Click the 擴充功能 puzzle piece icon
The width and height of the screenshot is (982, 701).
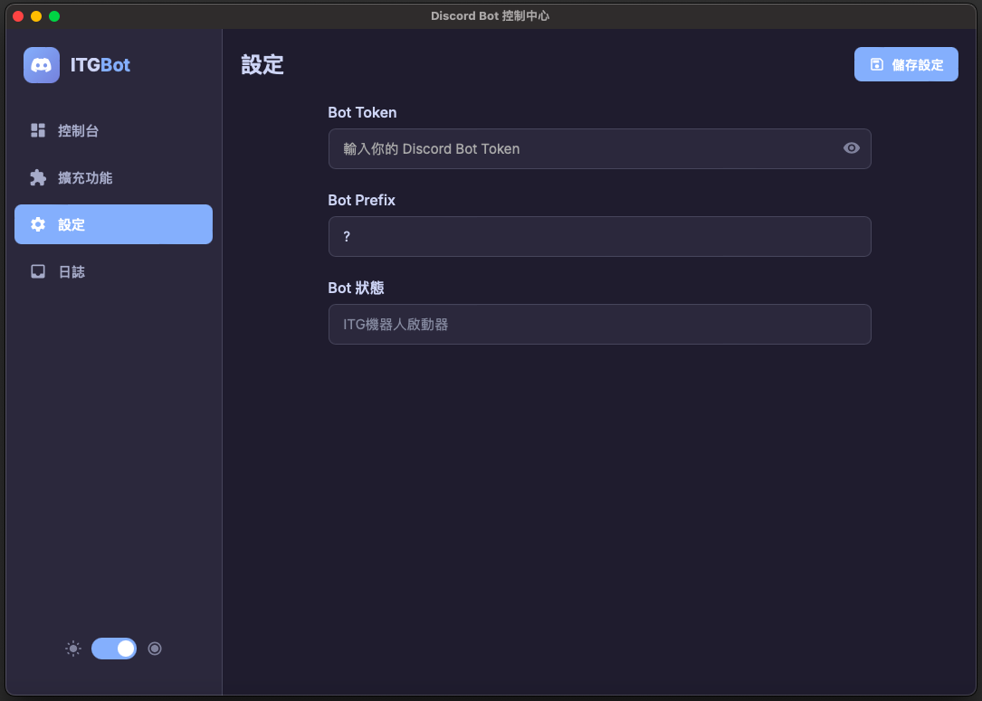[x=39, y=177]
